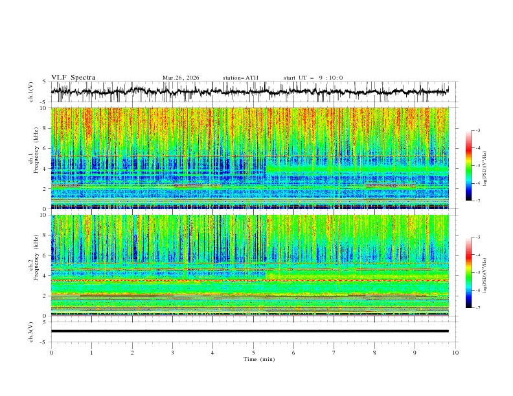Click the "-7" tick on ch.1 color bar
513x396 pixels.
point(477,201)
